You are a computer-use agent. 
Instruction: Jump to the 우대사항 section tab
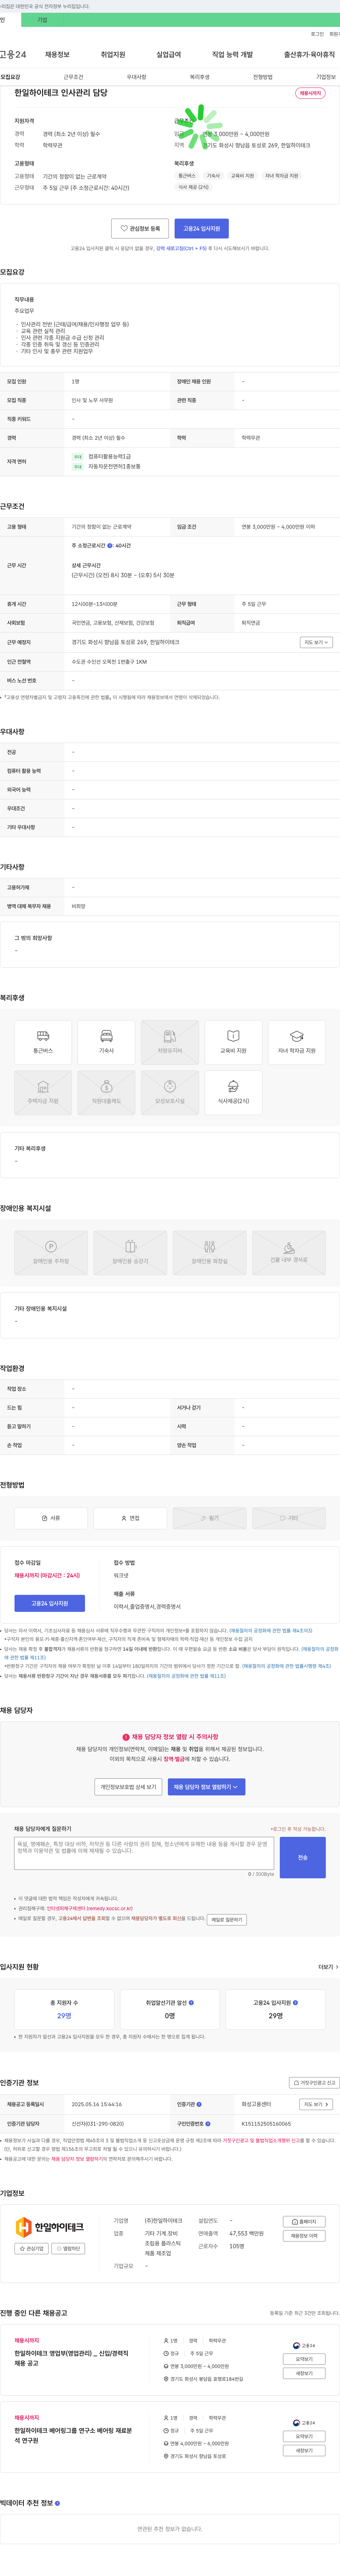136,77
